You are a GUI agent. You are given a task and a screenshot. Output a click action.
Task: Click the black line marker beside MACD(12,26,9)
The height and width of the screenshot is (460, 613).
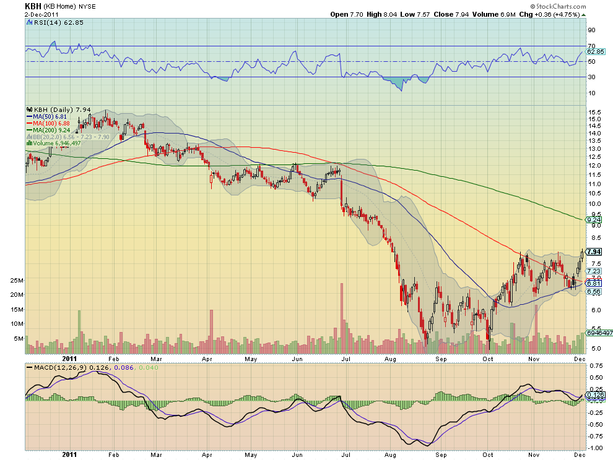pyautogui.click(x=29, y=367)
